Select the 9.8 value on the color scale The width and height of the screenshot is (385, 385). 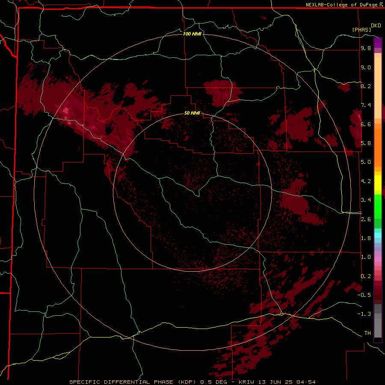366,48
